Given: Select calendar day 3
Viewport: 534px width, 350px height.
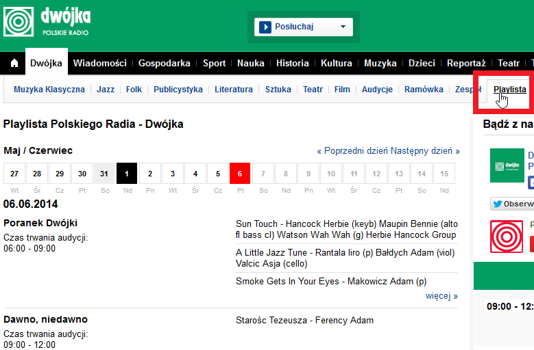Looking at the screenshot, I should (x=173, y=174).
